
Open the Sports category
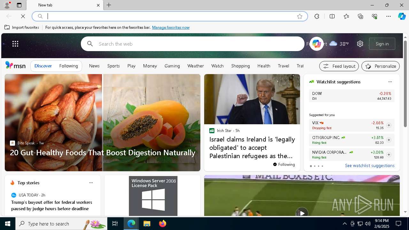[x=113, y=66]
